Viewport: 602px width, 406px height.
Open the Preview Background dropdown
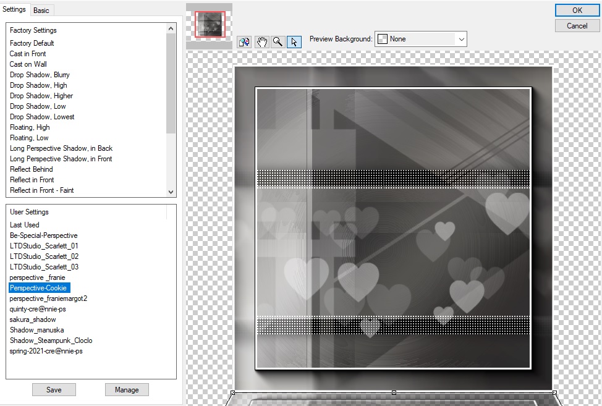[421, 39]
